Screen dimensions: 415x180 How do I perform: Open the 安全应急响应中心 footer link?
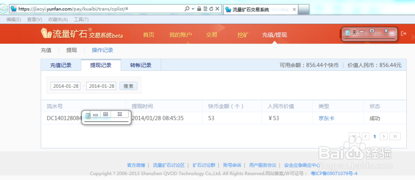click(302, 166)
